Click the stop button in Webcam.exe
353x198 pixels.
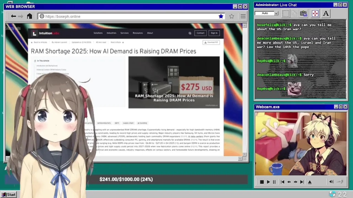point(262,182)
